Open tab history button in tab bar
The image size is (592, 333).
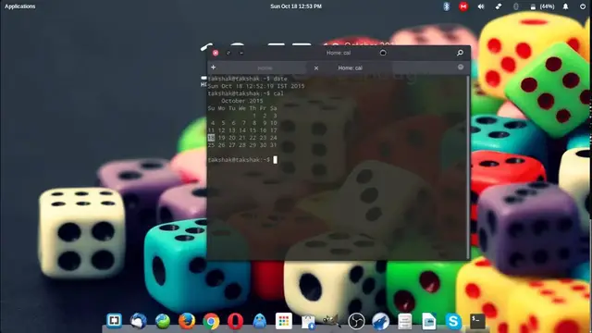[461, 68]
